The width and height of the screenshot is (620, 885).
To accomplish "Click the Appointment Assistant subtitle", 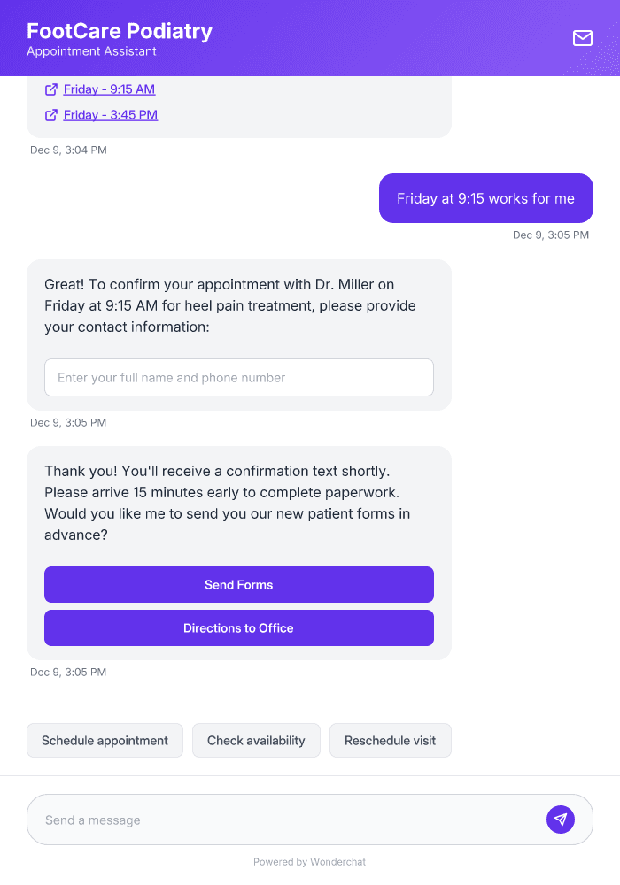I will pyautogui.click(x=89, y=51).
